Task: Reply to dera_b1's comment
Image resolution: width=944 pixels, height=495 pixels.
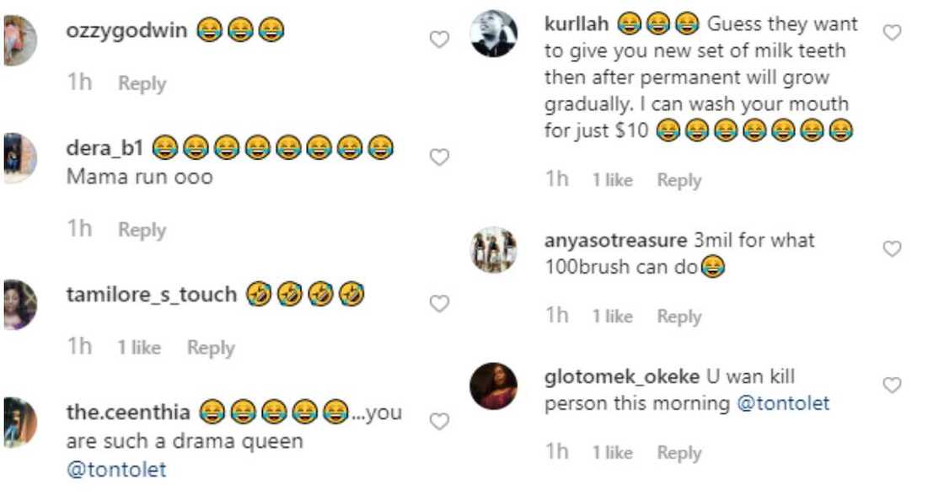Action: [142, 230]
